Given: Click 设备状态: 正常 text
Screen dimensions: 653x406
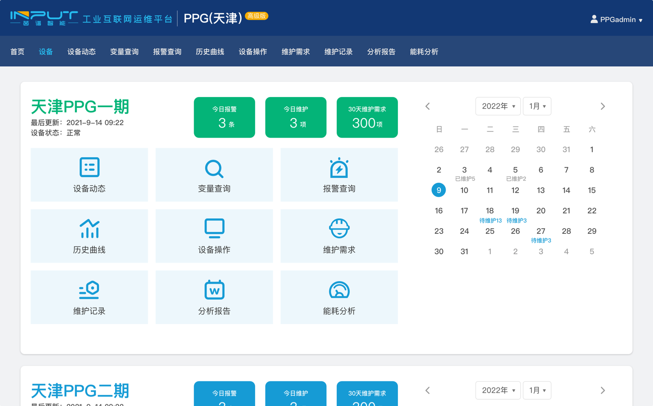Looking at the screenshot, I should (x=56, y=133).
